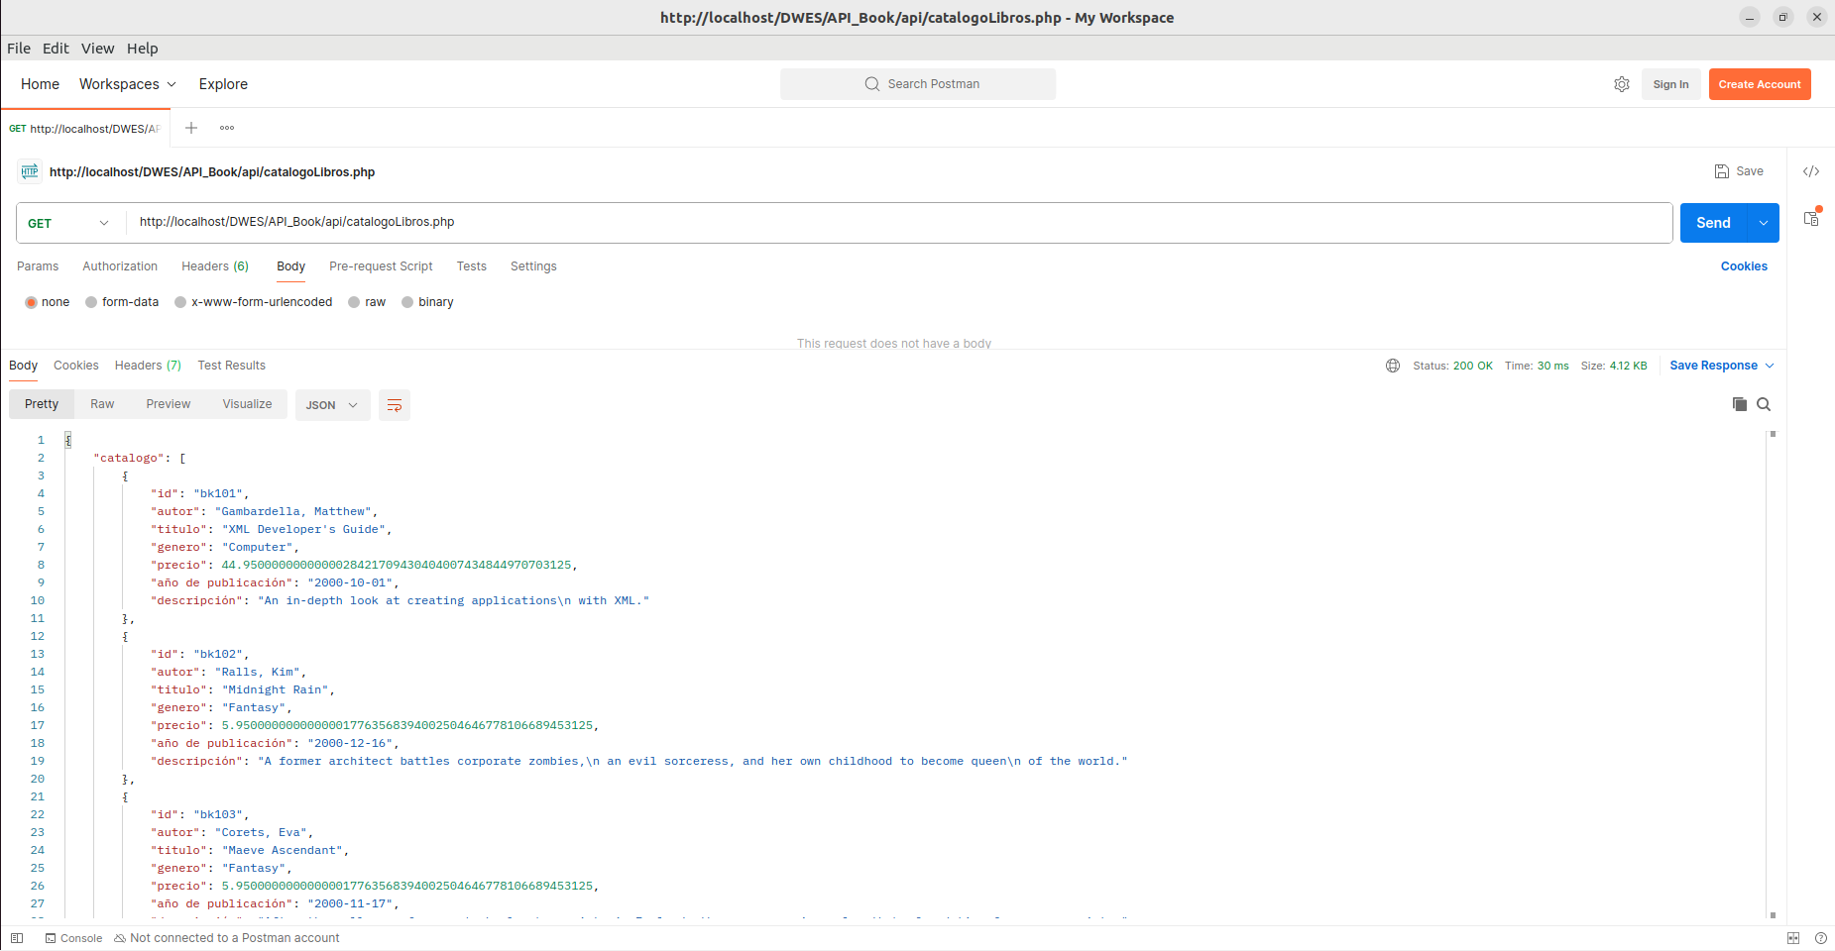Click the request URL input field
The image size is (1835, 951).
[899, 223]
